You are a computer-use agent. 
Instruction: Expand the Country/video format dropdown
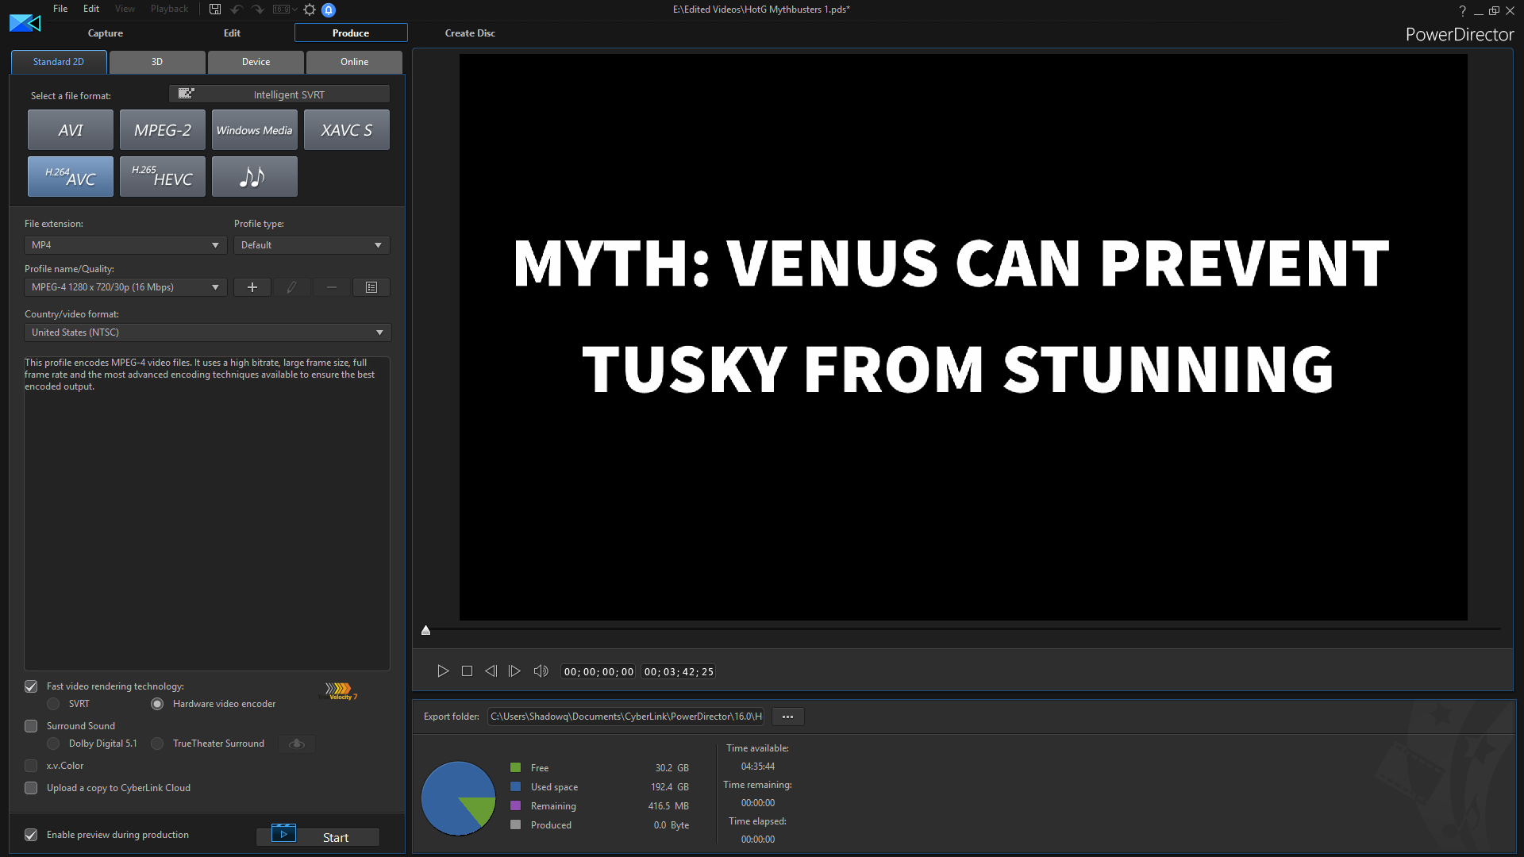coord(207,332)
